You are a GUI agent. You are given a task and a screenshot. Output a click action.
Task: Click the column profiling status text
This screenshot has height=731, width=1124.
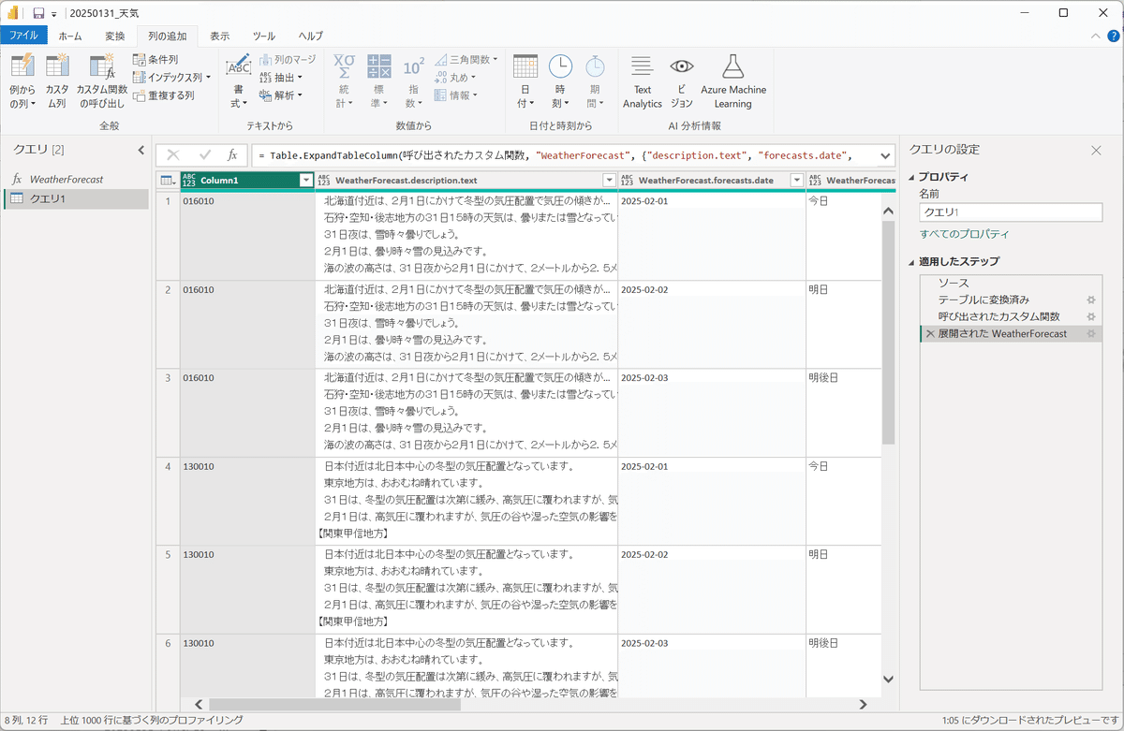coord(152,720)
